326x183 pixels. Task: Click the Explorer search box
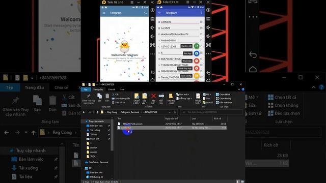pos(211,112)
